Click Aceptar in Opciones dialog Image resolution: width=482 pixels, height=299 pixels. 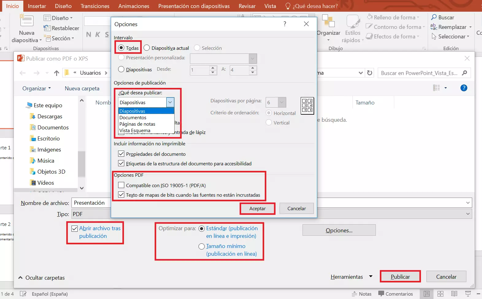257,208
